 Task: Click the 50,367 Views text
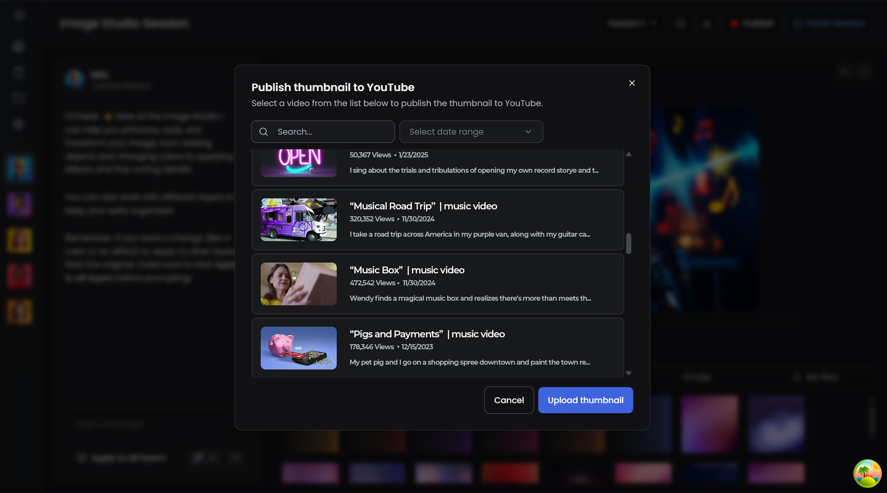[x=370, y=155]
